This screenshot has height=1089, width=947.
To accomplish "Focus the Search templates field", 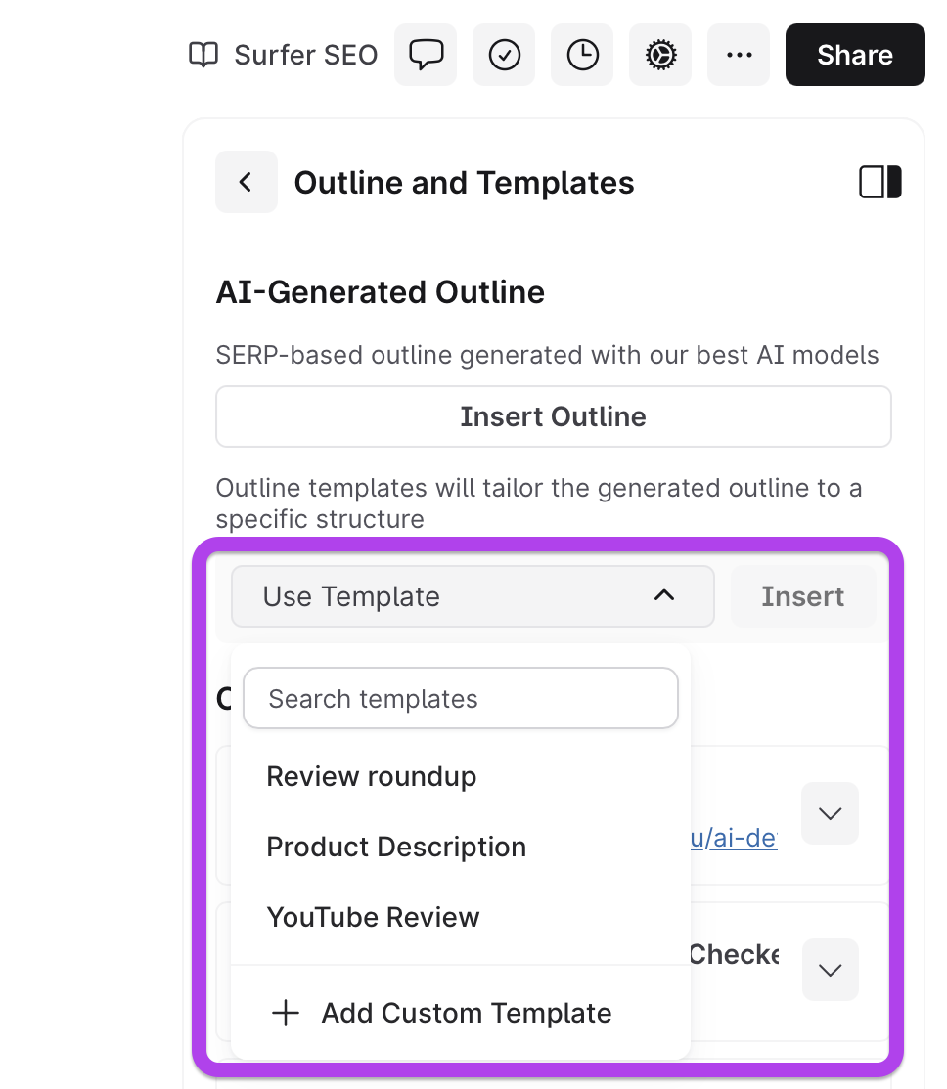I will pyautogui.click(x=460, y=699).
